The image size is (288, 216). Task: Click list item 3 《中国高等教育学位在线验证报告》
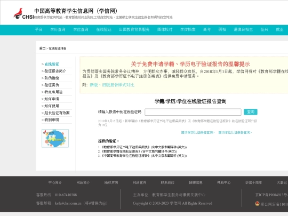[x=142, y=156]
